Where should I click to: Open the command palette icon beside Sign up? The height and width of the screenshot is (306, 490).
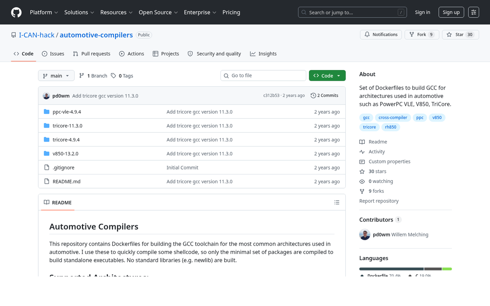click(474, 12)
